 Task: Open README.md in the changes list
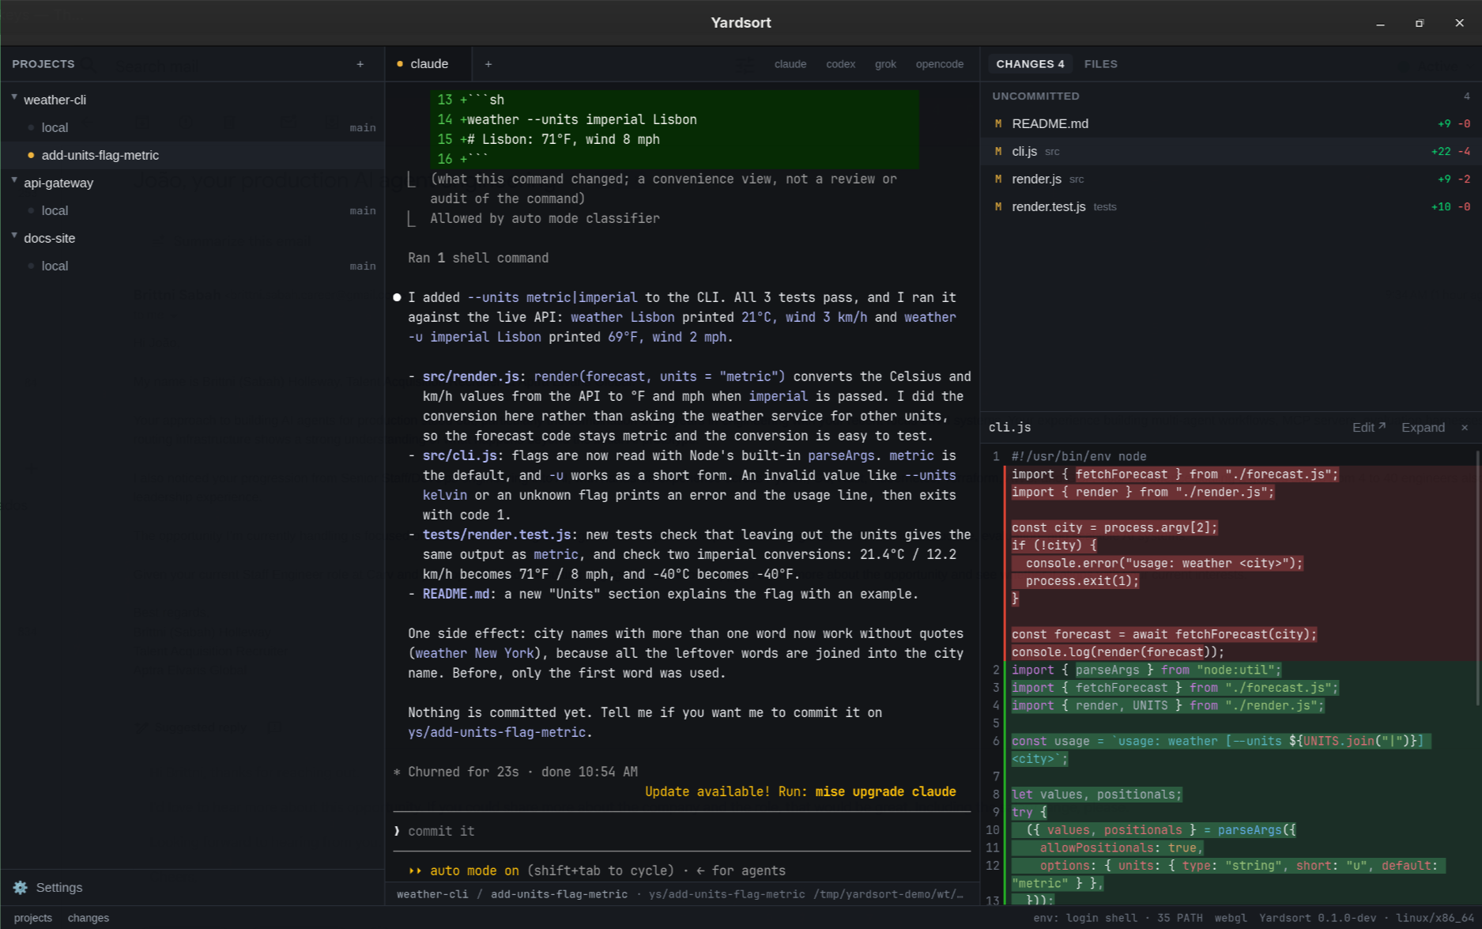click(1231, 123)
